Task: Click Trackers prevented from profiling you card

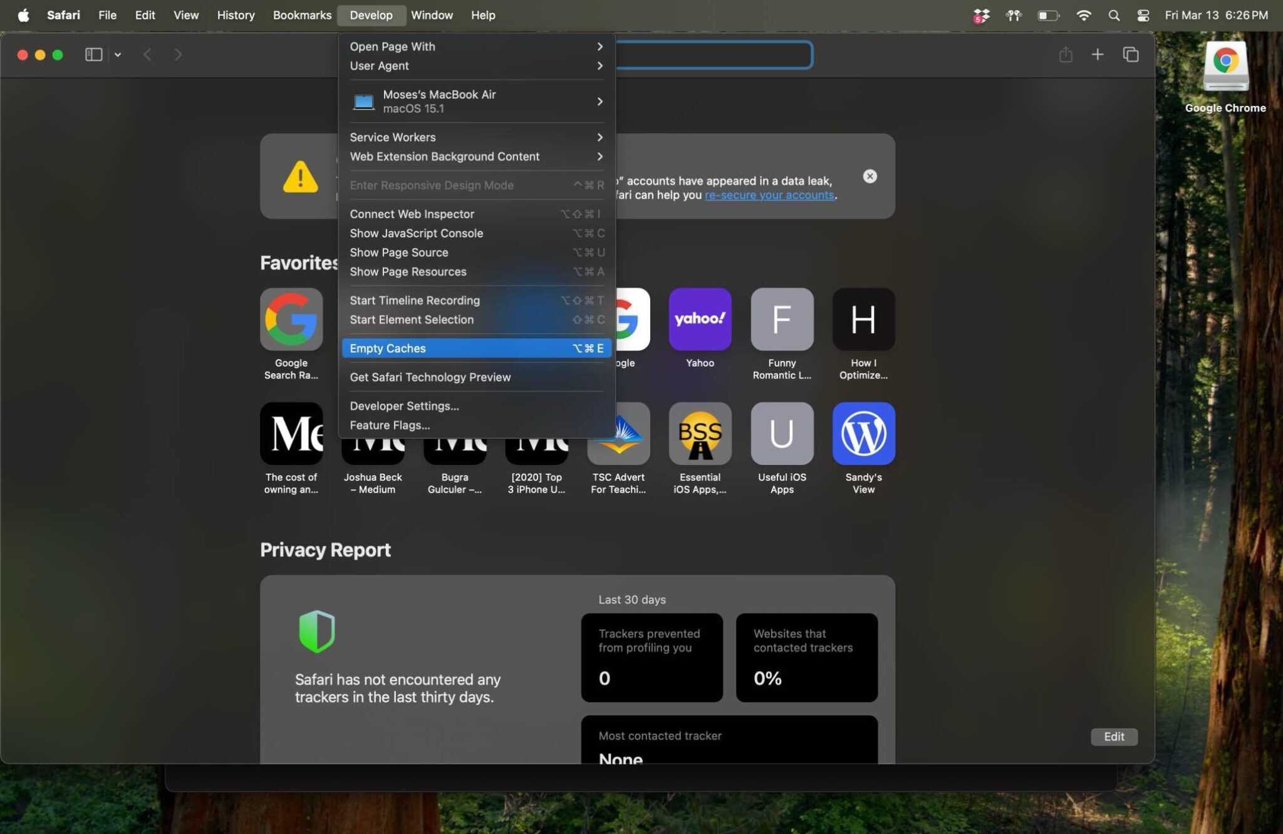Action: tap(652, 657)
